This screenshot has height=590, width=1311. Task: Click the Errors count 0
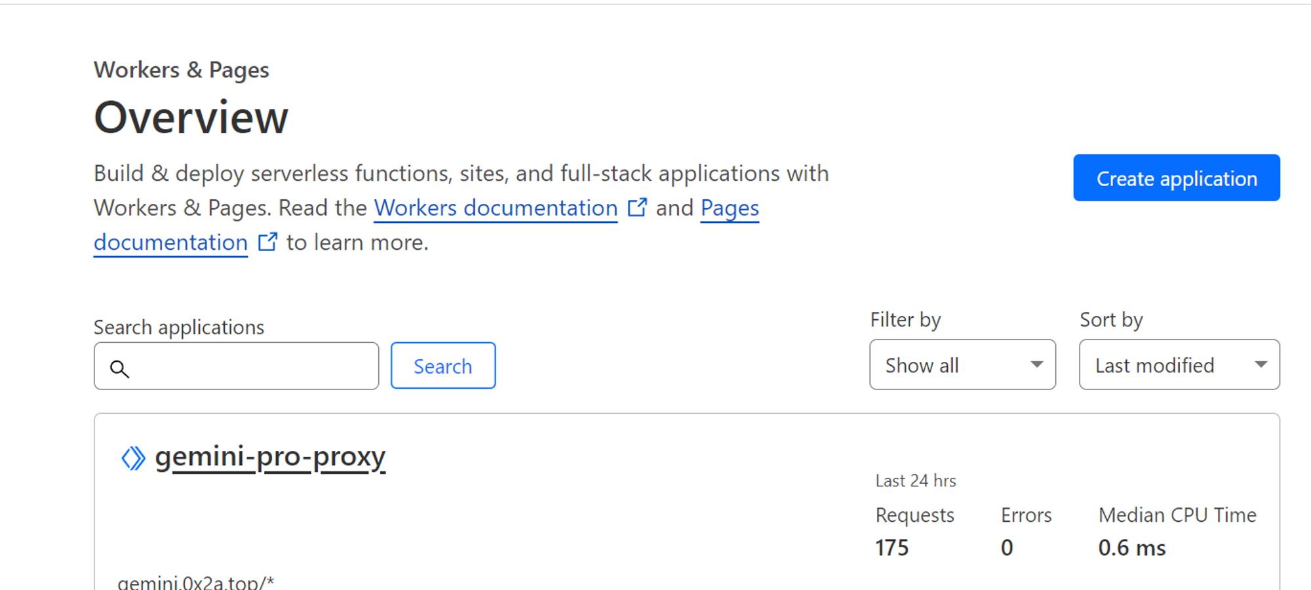point(1007,547)
